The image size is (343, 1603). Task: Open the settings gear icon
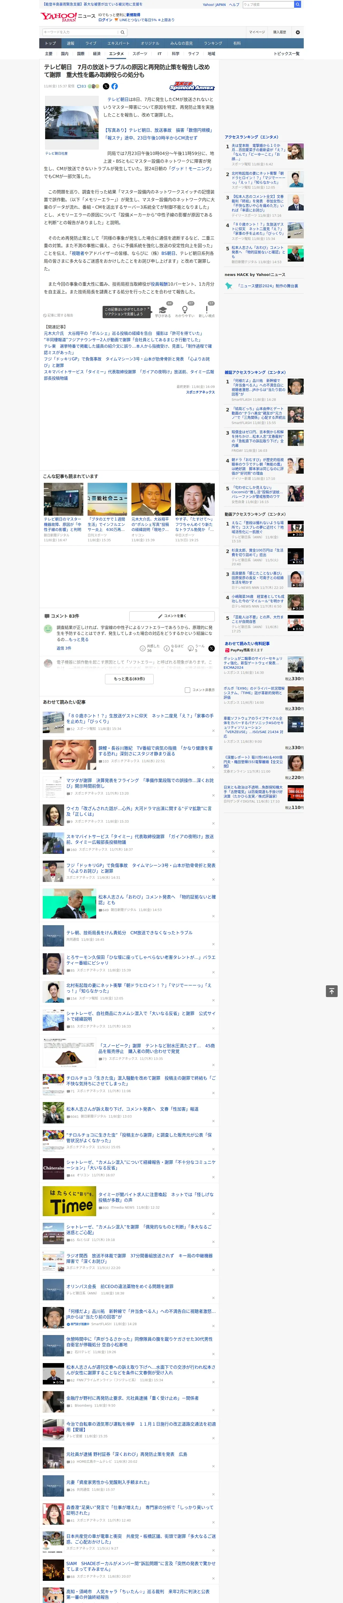(298, 32)
